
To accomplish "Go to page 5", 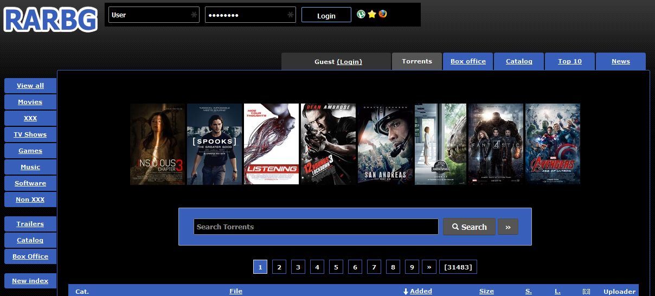I will [x=336, y=267].
